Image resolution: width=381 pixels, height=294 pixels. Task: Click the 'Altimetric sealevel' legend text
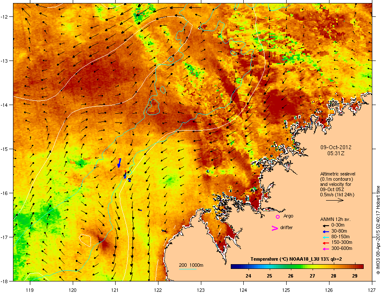(338, 174)
